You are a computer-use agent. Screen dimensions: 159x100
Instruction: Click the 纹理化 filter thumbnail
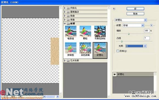[x=100, y=48]
